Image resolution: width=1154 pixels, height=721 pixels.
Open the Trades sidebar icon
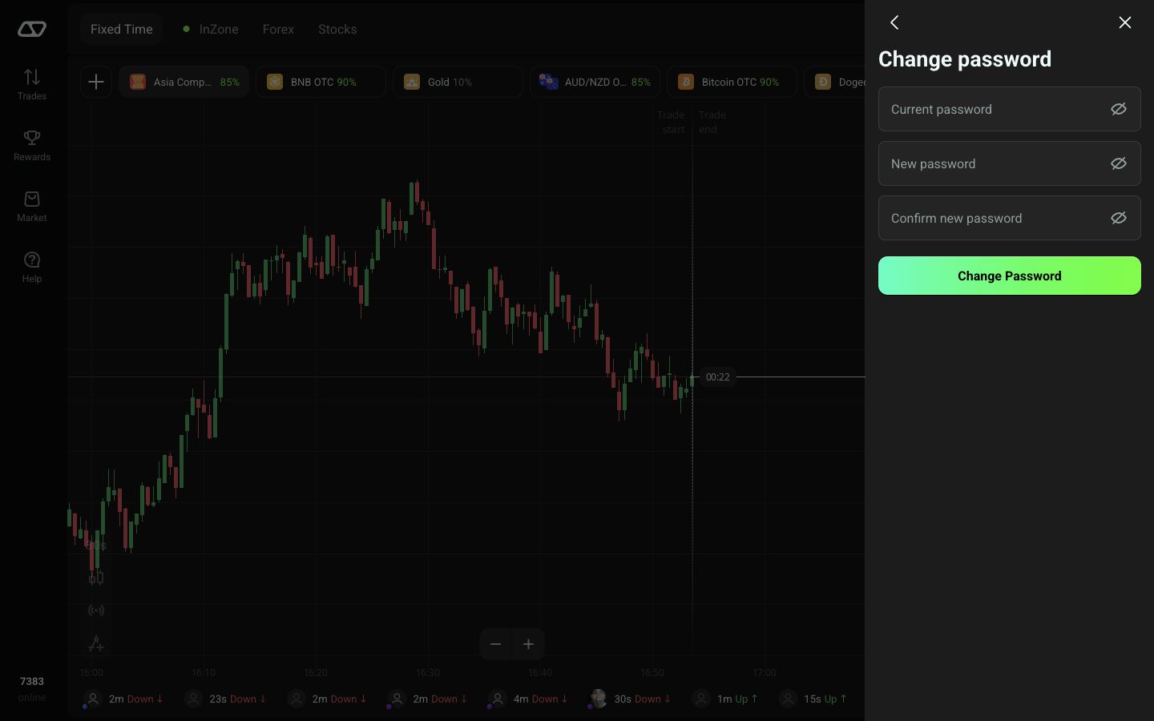click(x=32, y=84)
